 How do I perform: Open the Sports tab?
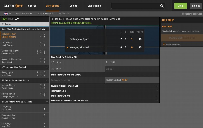coord(32,6)
